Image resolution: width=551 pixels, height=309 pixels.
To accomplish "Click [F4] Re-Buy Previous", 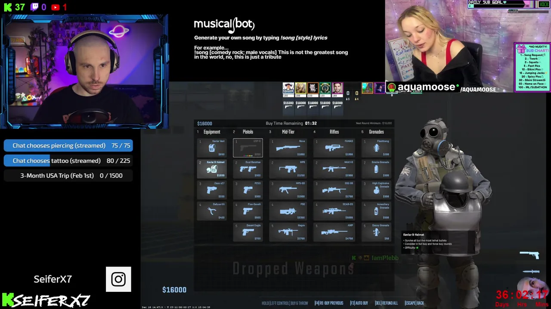I will tap(329, 303).
